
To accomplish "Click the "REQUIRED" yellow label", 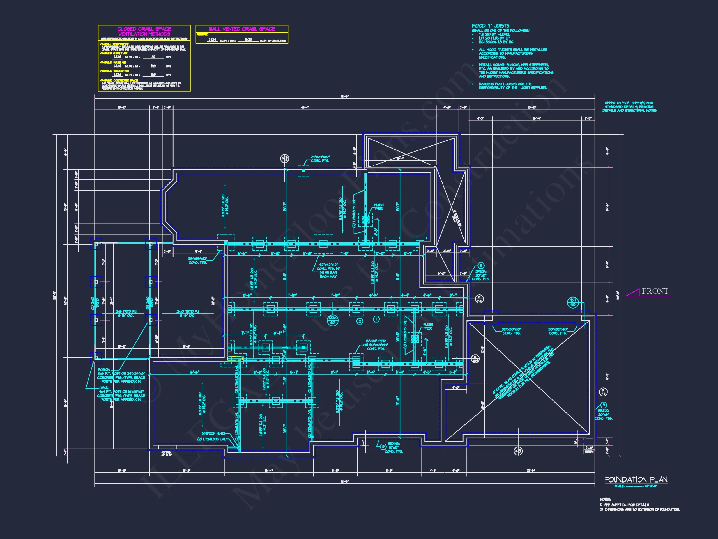I will (x=202, y=34).
